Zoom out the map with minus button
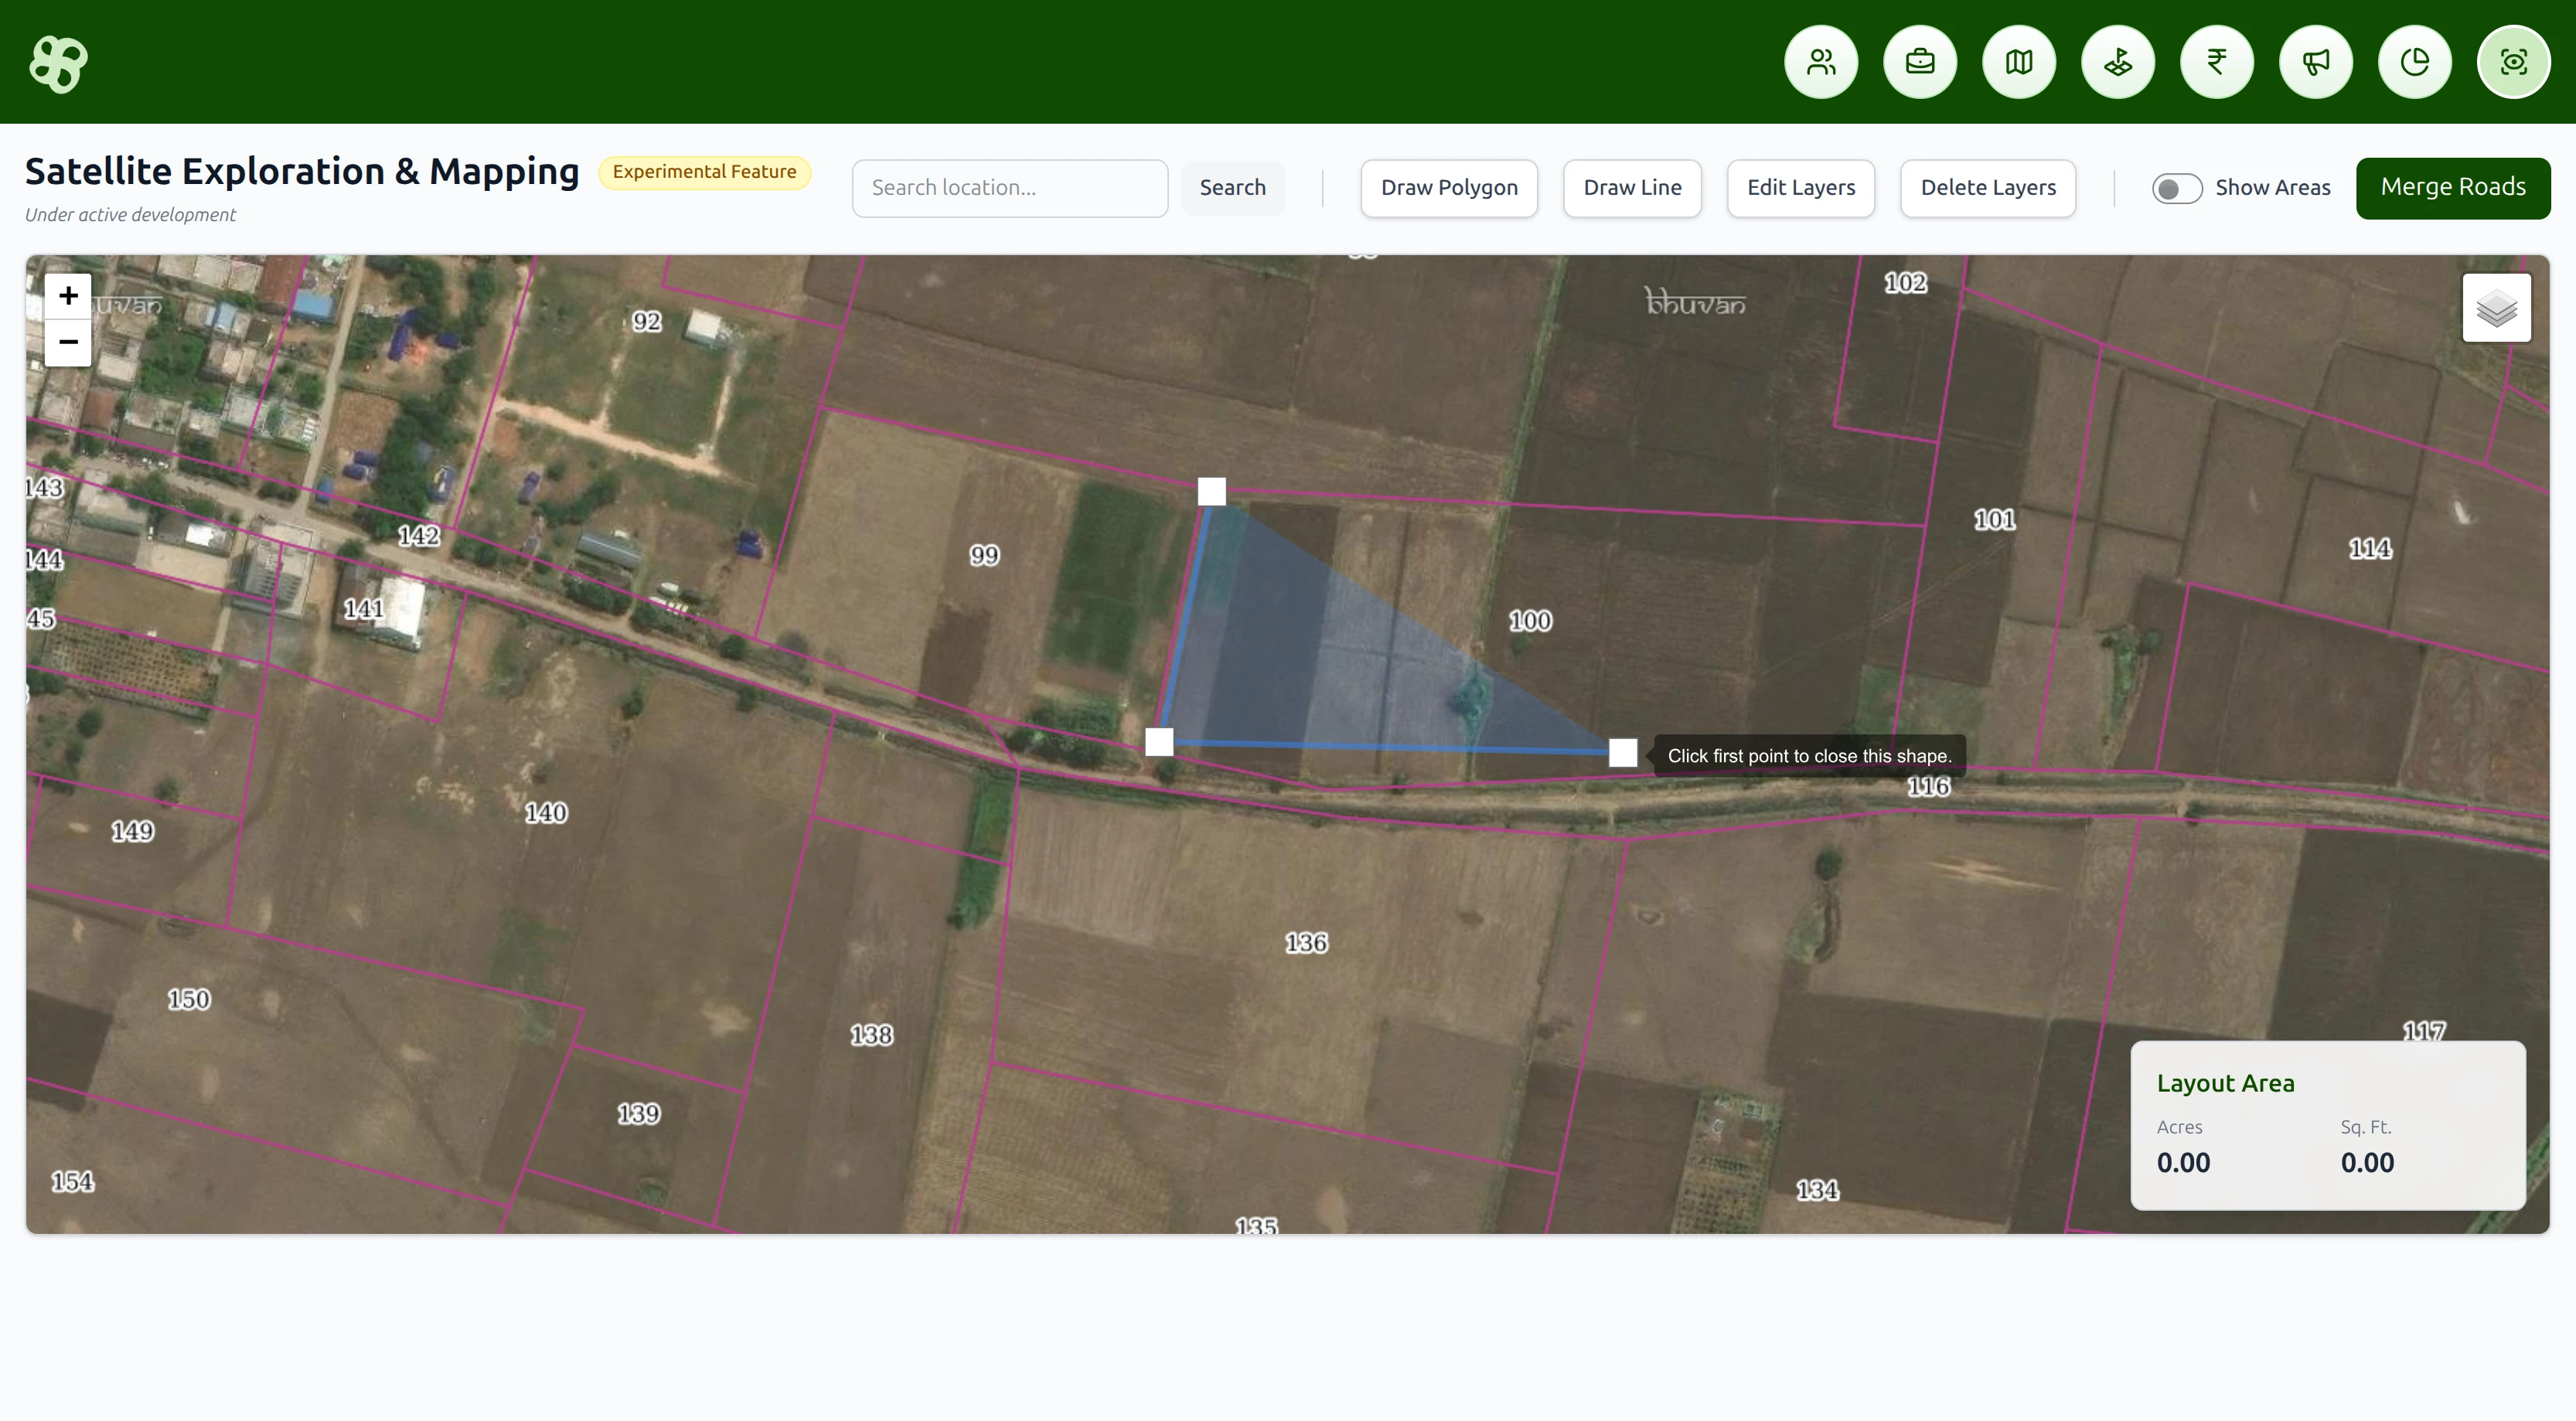The width and height of the screenshot is (2576, 1421). (x=68, y=342)
